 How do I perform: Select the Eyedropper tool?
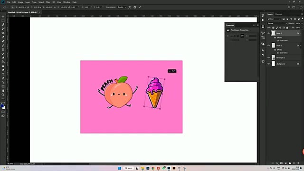[x=3, y=37]
